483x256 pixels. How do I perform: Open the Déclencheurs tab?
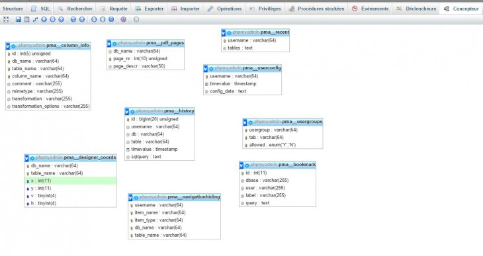click(416, 9)
